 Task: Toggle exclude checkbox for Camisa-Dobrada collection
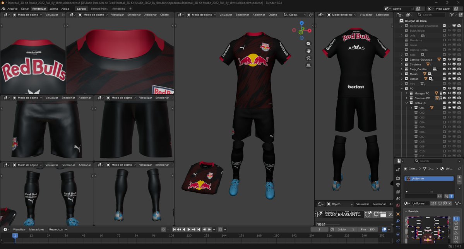click(x=444, y=59)
